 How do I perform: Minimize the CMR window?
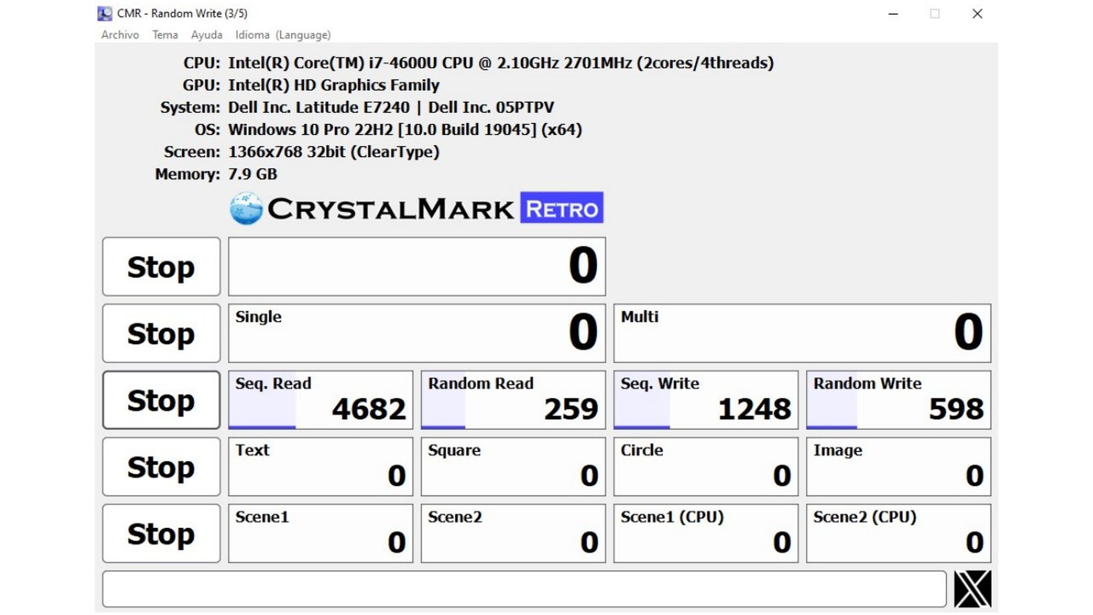point(893,14)
